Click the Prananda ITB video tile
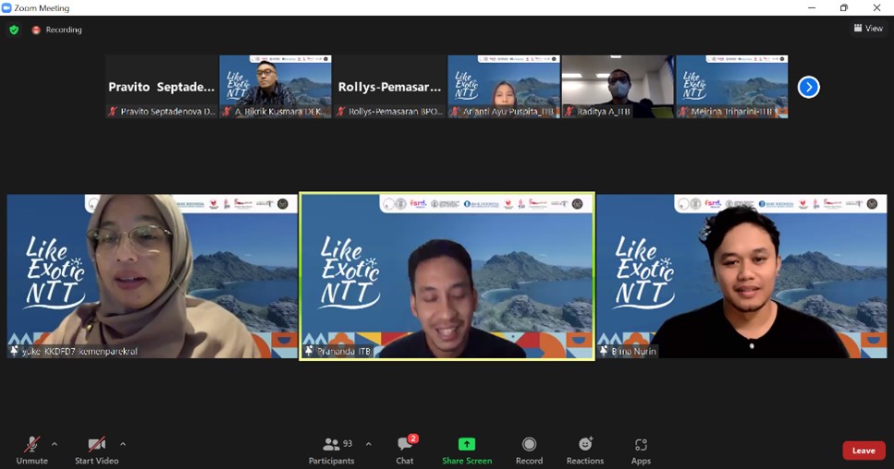Screen dimensions: 894x469 click(x=447, y=276)
